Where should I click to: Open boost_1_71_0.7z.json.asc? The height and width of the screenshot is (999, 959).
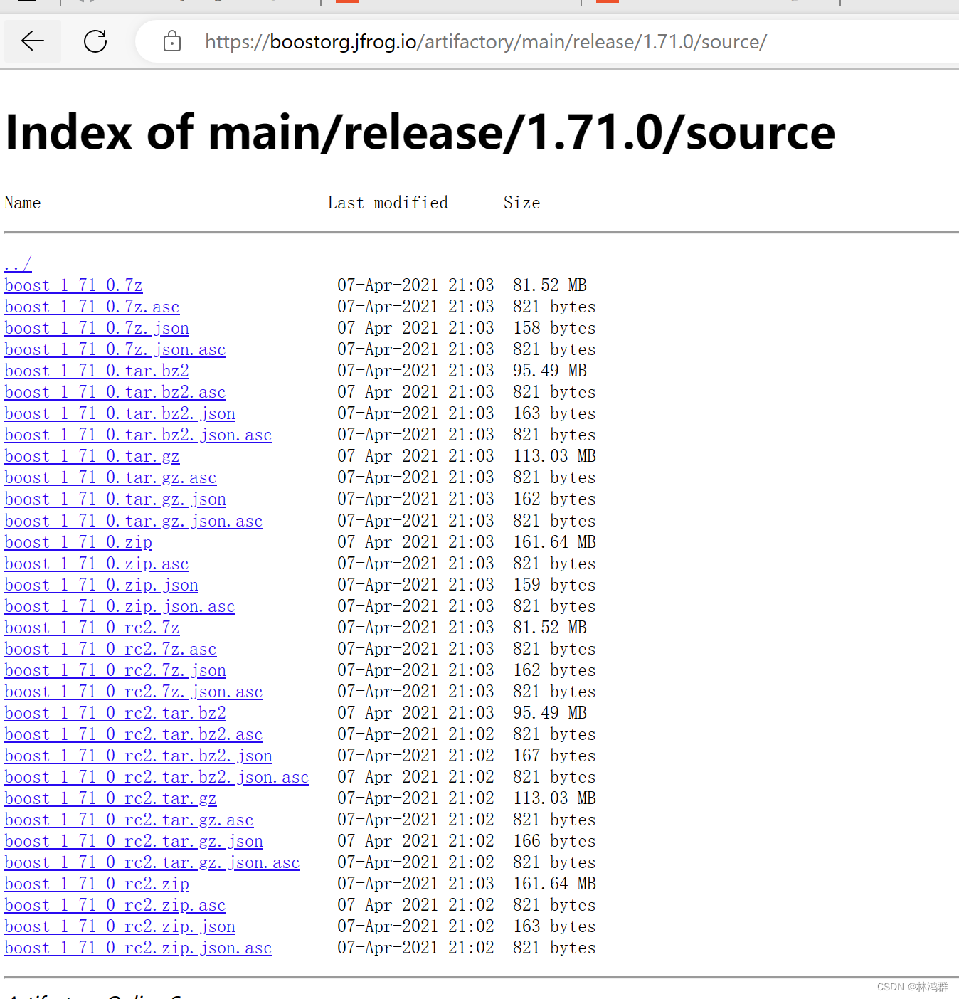click(x=115, y=349)
